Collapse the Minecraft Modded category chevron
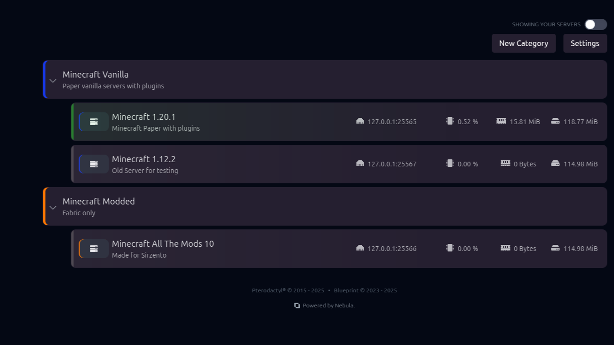The height and width of the screenshot is (345, 614). click(x=53, y=207)
